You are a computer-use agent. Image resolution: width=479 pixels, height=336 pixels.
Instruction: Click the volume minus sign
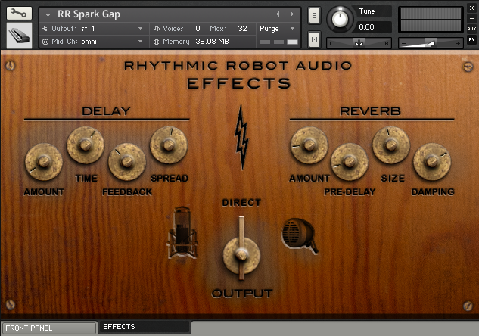[404, 44]
